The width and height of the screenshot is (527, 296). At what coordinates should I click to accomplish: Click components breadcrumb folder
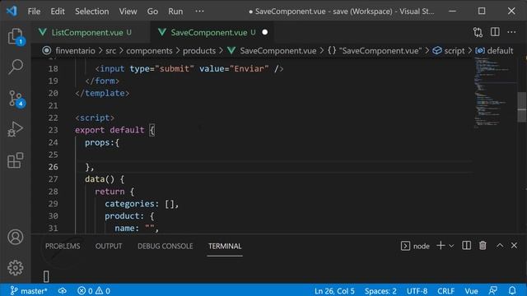click(149, 51)
